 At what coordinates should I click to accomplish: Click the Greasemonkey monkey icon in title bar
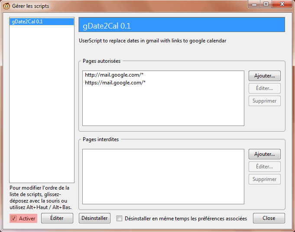click(6, 6)
